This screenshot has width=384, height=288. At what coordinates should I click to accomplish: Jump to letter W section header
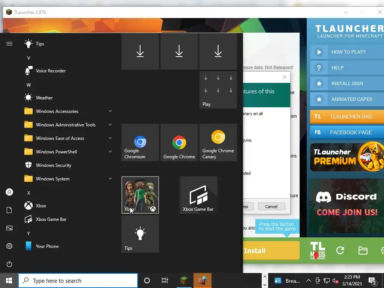point(28,85)
